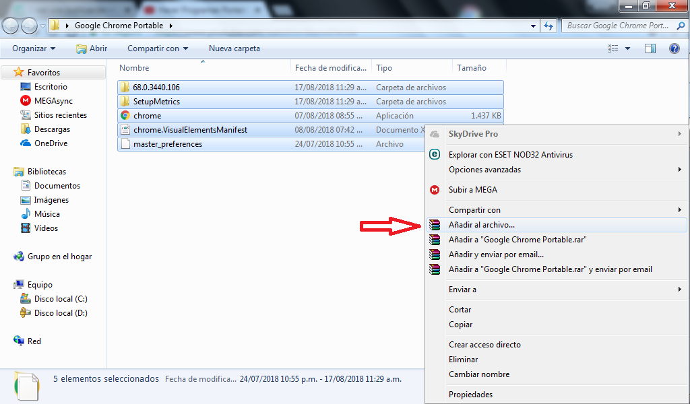The width and height of the screenshot is (690, 404).
Task: Click the refresh button beside address bar
Action: 548,26
